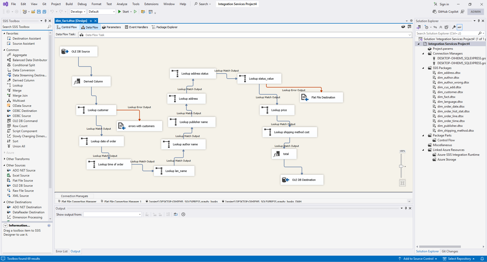Click the Collapse All icon in Solution Explorer

click(x=441, y=27)
